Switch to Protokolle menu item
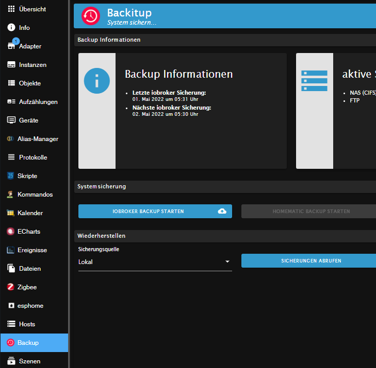Viewport: 376px width, 368px height. click(33, 157)
